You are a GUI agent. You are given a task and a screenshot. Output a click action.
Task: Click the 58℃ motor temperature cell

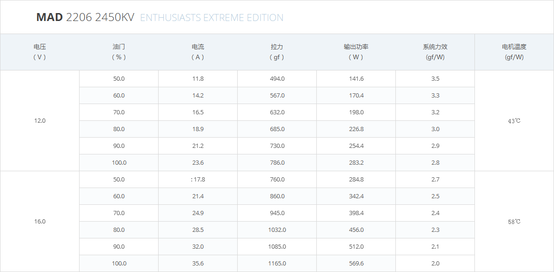coord(514,221)
